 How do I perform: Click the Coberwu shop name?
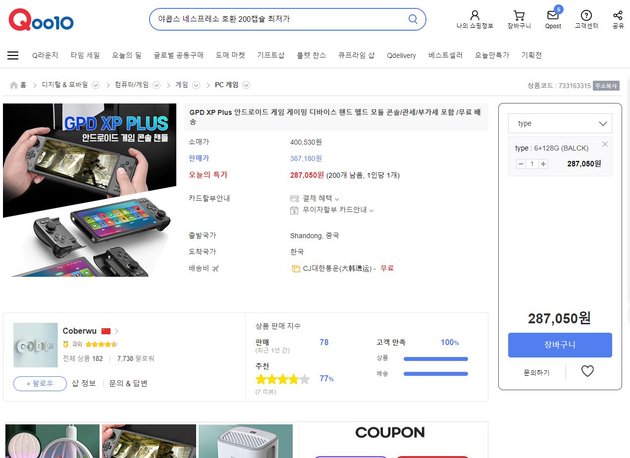80,331
